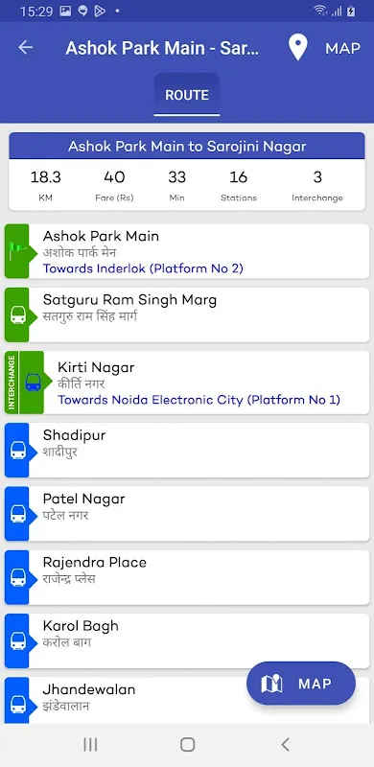Click the train icon beside Rajendra Place
Screen dimensions: 374x767
pos(18,578)
